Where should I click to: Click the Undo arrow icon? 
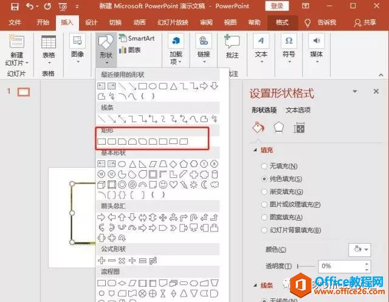(30, 6)
